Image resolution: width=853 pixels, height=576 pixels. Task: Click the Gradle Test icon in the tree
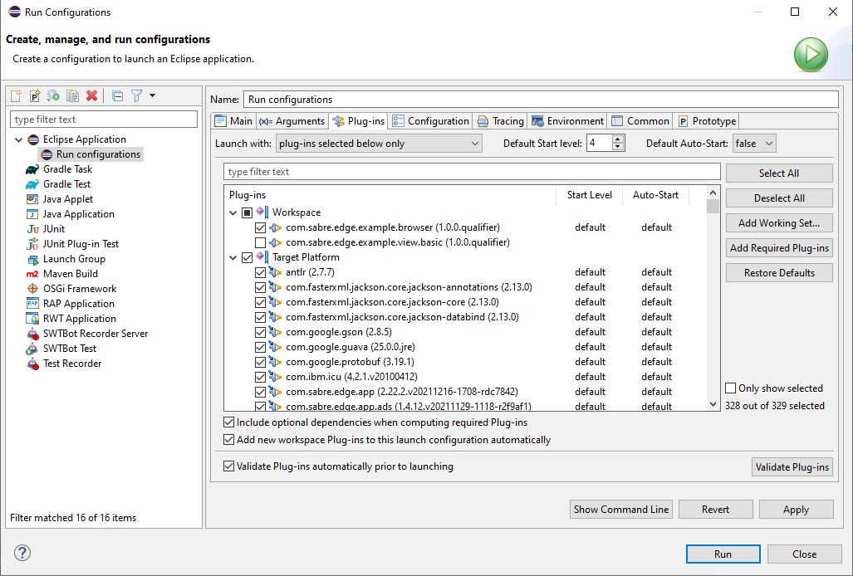click(32, 184)
